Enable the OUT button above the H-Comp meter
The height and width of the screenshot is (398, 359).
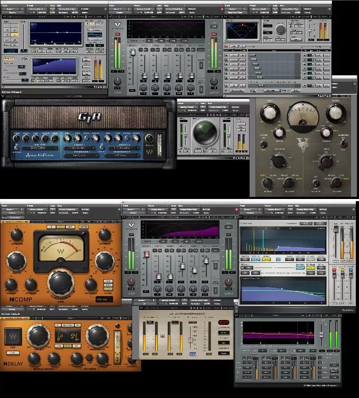click(x=70, y=227)
